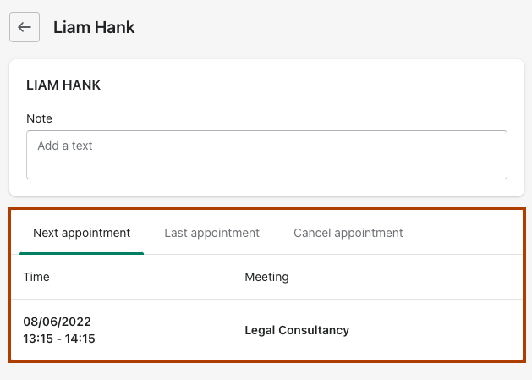This screenshot has height=380, width=532.
Task: Focus the 'Add a text' placeholder
Action: tap(65, 146)
